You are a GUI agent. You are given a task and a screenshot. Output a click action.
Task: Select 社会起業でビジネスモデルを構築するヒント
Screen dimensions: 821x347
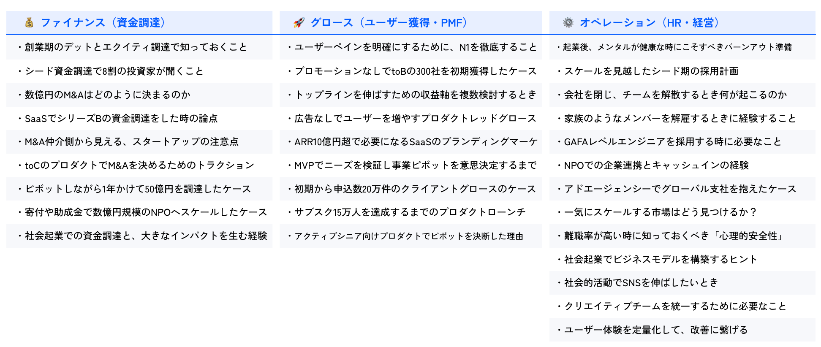tap(682, 259)
